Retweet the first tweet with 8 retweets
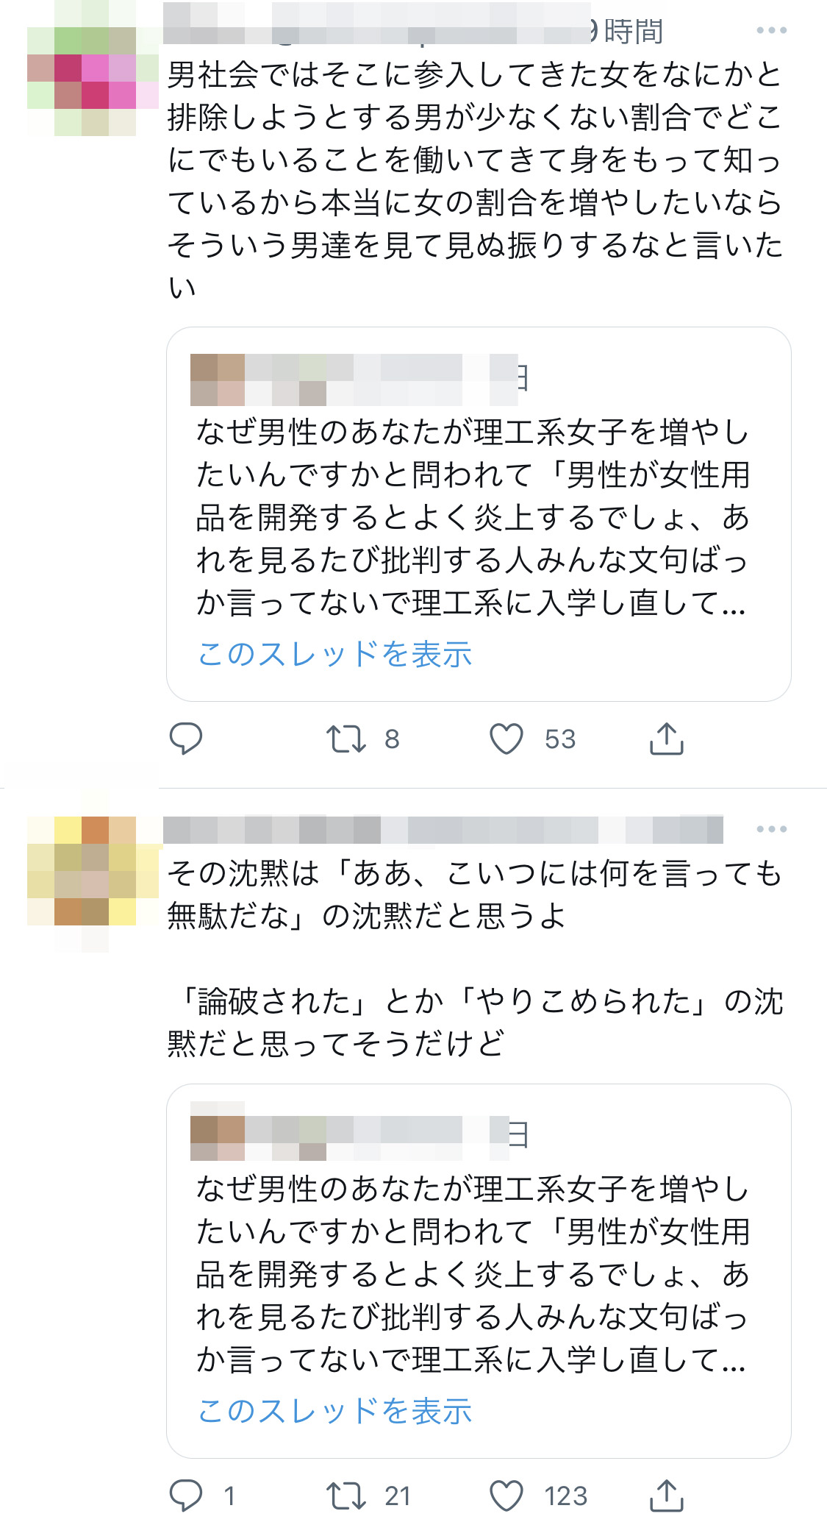The height and width of the screenshot is (1536, 827). [346, 739]
